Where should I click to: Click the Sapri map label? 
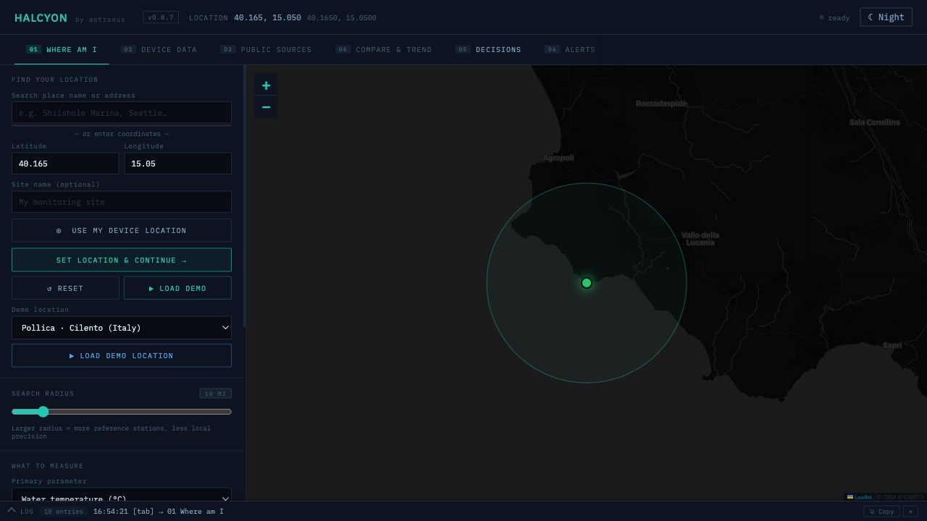click(892, 345)
